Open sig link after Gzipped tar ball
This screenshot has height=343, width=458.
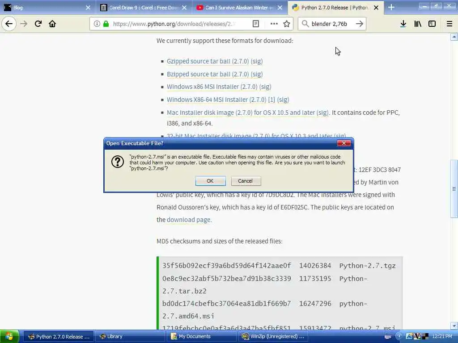coord(257,61)
